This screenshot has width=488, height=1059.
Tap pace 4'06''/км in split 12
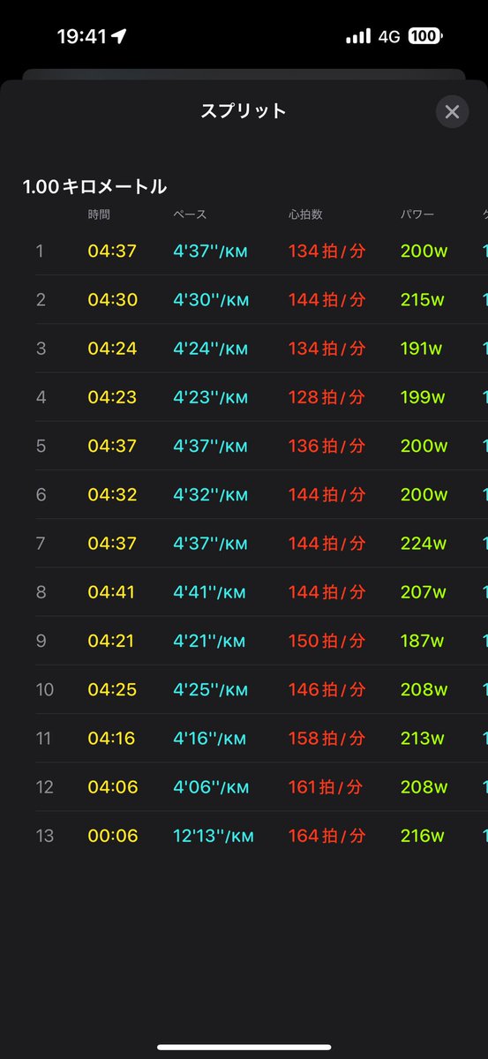click(x=211, y=786)
